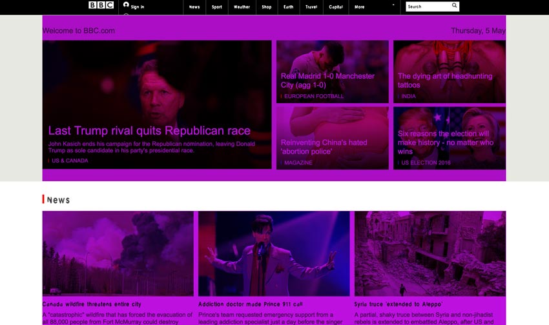This screenshot has width=549, height=325.
Task: Click the US Election 2016 section tag
Action: tap(426, 162)
